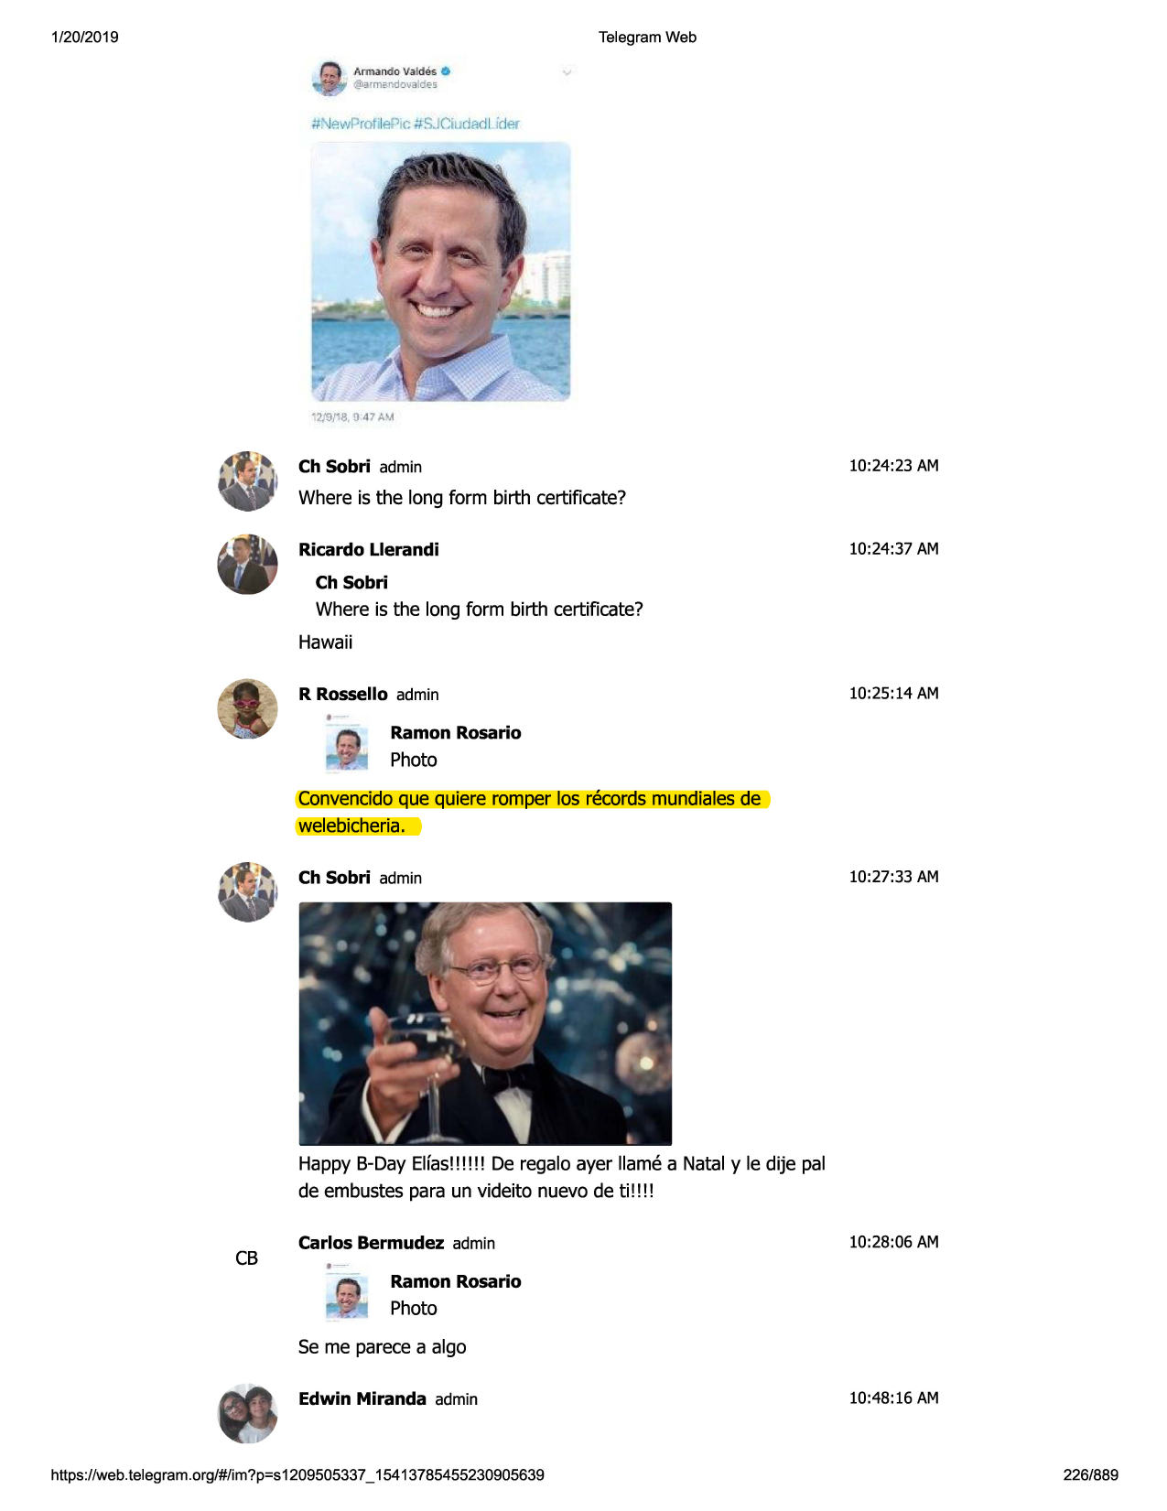The image size is (1167, 1511).
Task: Click the Ricardo Llerandi sender name
Action: [369, 549]
